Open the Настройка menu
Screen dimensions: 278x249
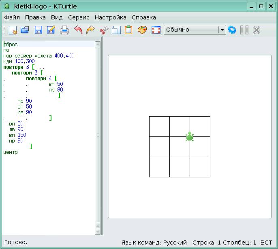[x=110, y=17]
